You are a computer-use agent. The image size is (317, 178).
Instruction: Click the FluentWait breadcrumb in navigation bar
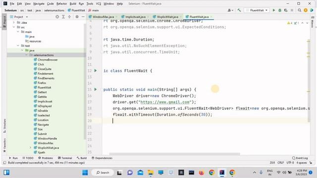pos(76,10)
